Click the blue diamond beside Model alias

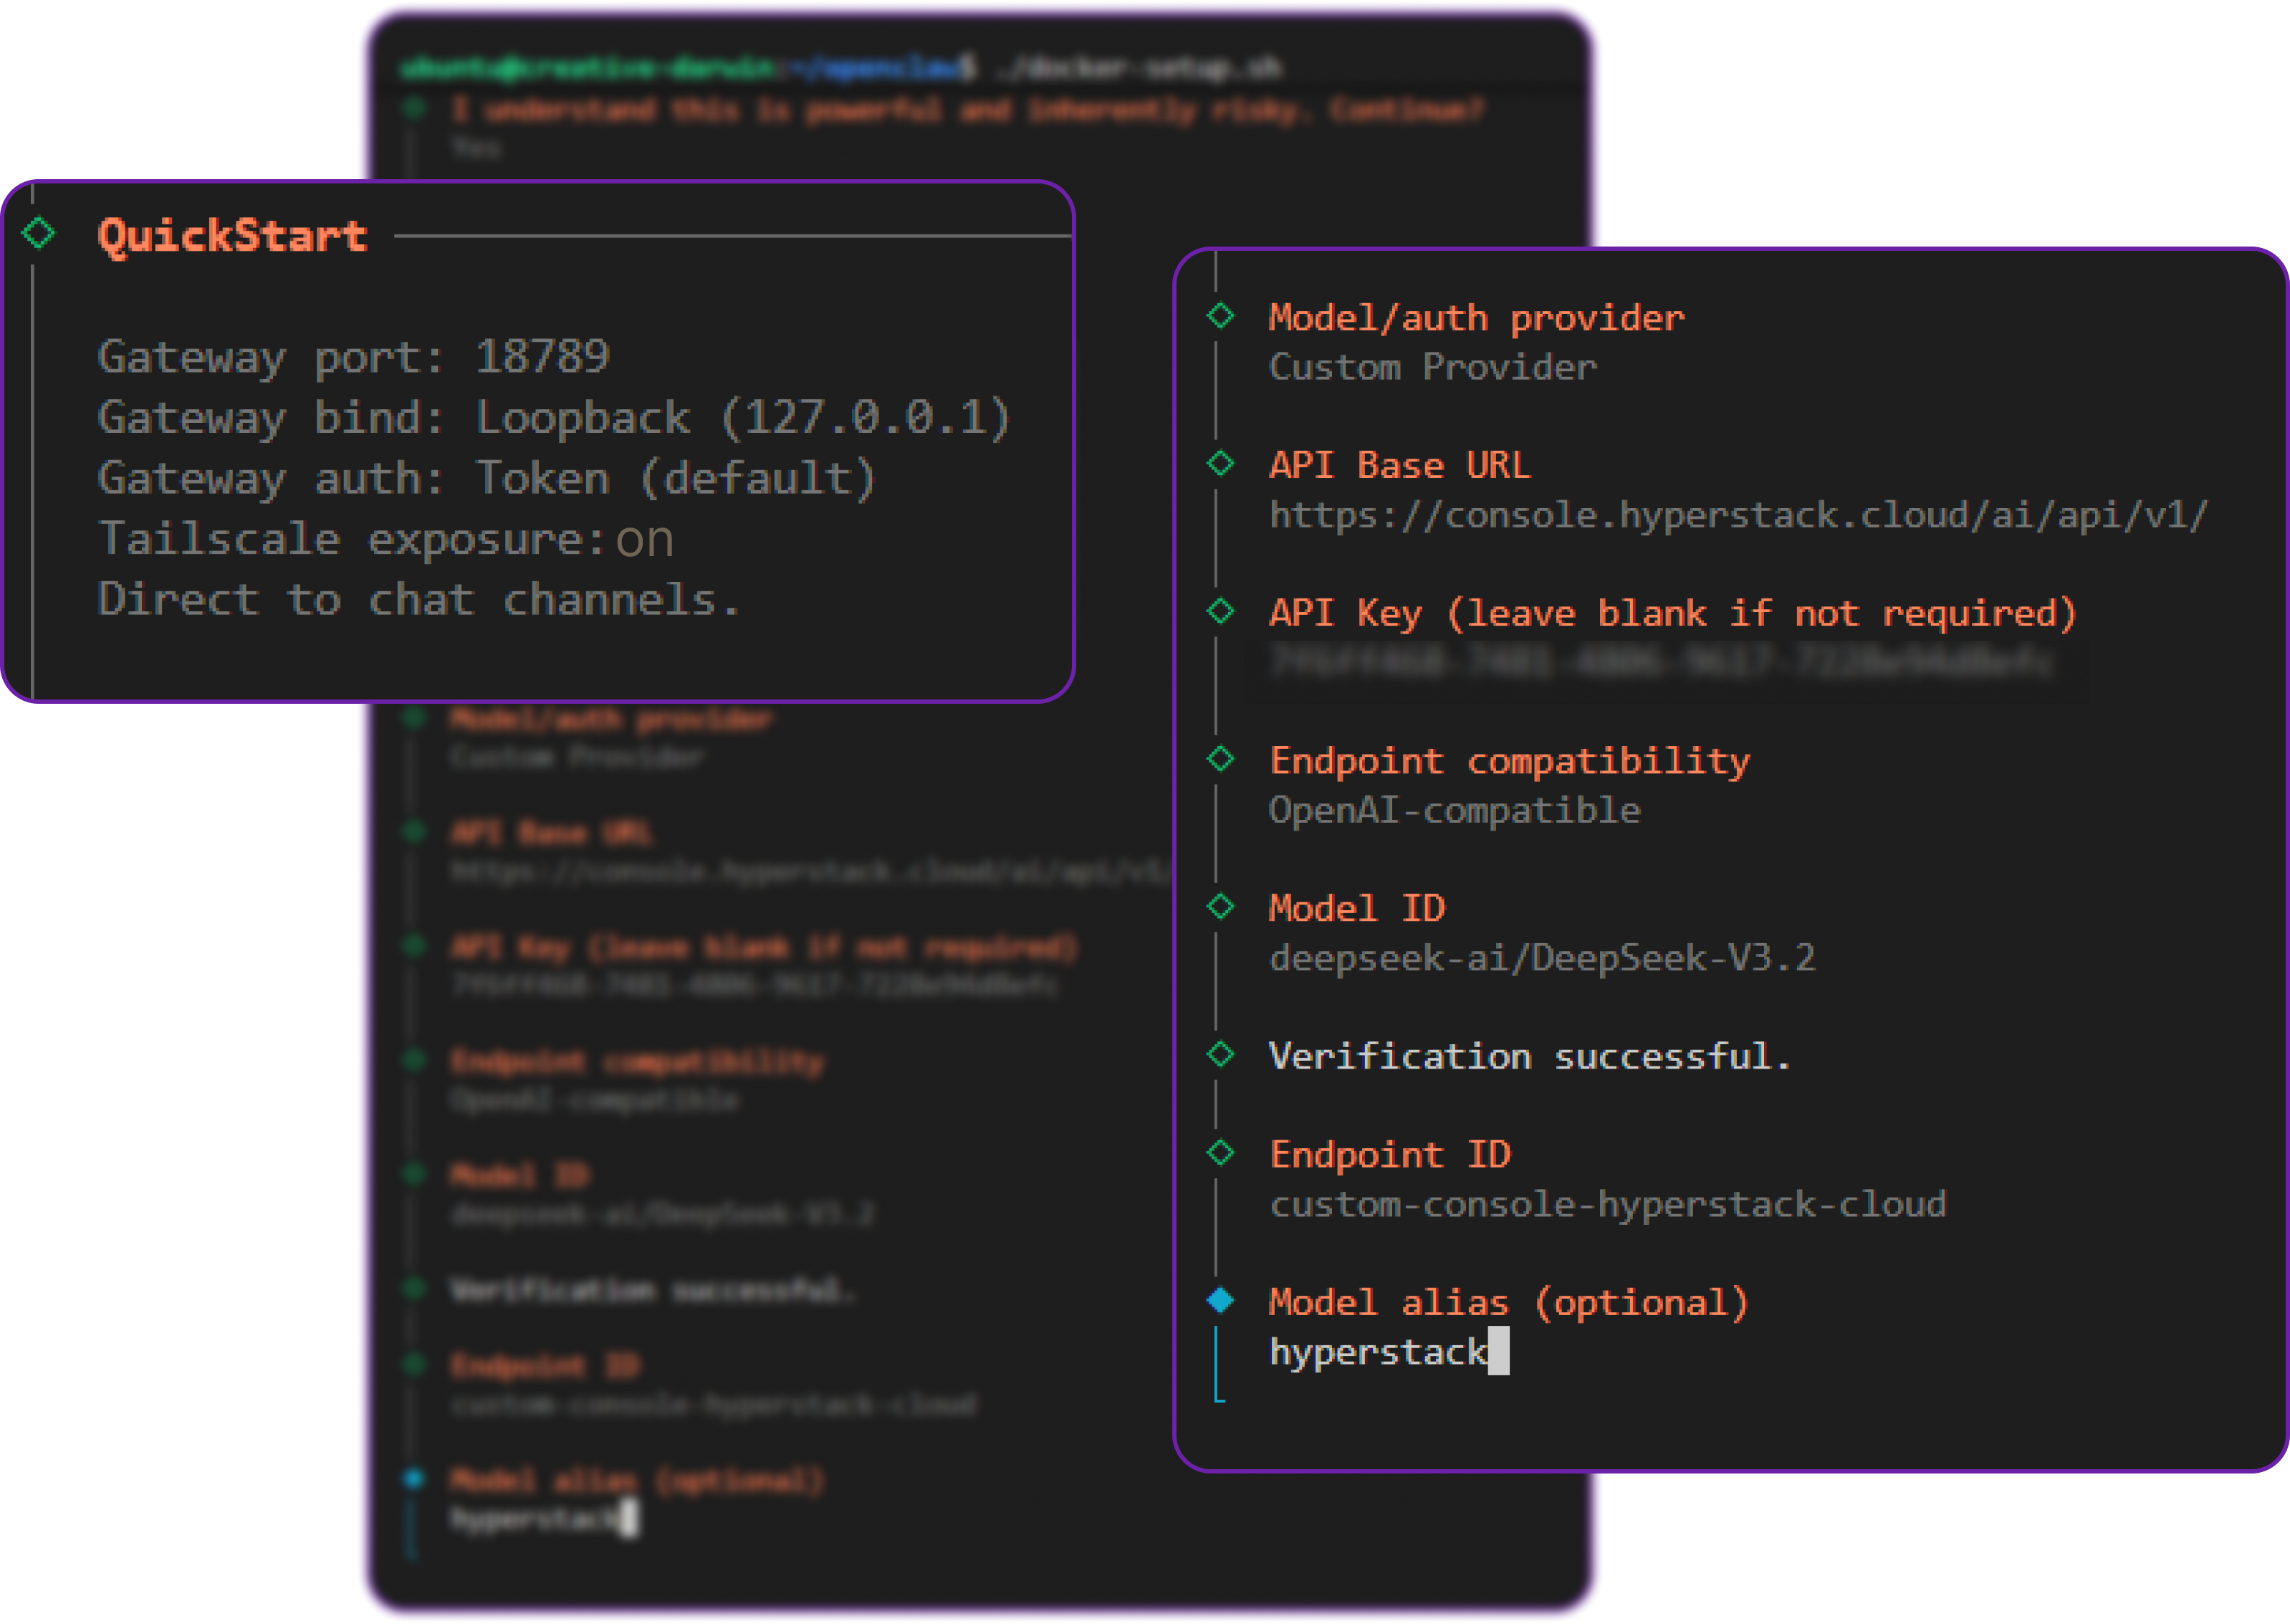1220,1300
